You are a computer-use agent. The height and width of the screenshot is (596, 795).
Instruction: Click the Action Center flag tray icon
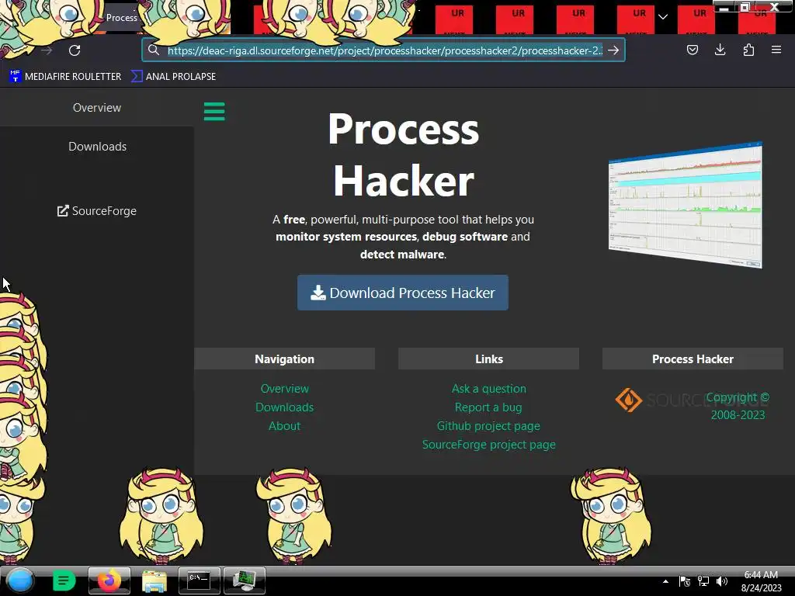click(x=685, y=581)
